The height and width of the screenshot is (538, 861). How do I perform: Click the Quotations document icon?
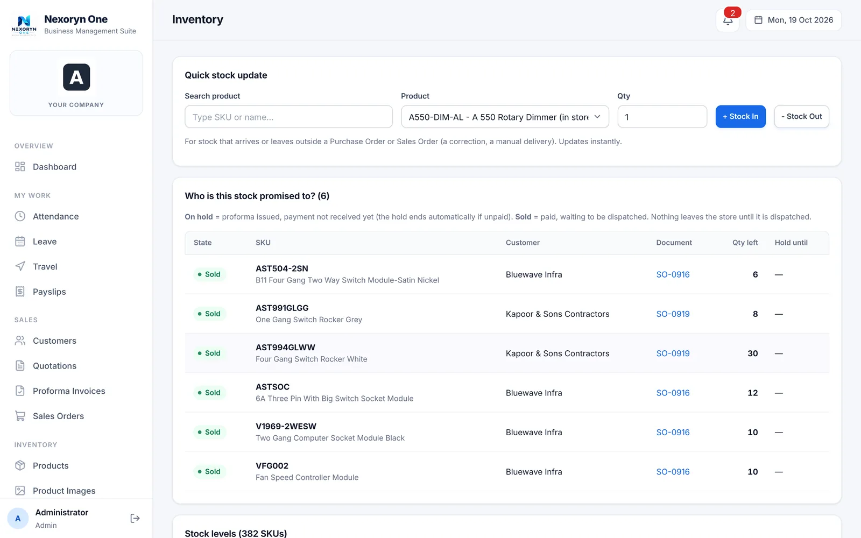(x=20, y=366)
